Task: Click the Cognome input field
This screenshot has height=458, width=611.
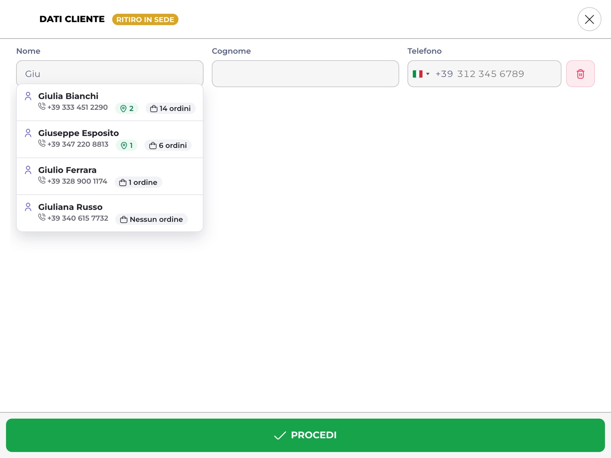Action: [x=305, y=74]
